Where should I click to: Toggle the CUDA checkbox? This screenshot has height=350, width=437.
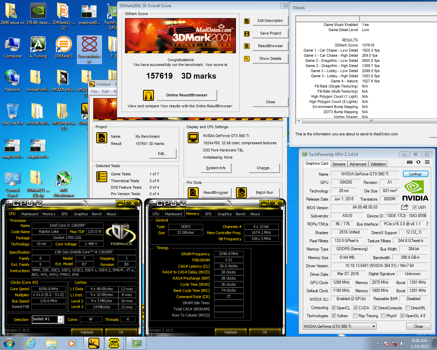(355, 308)
